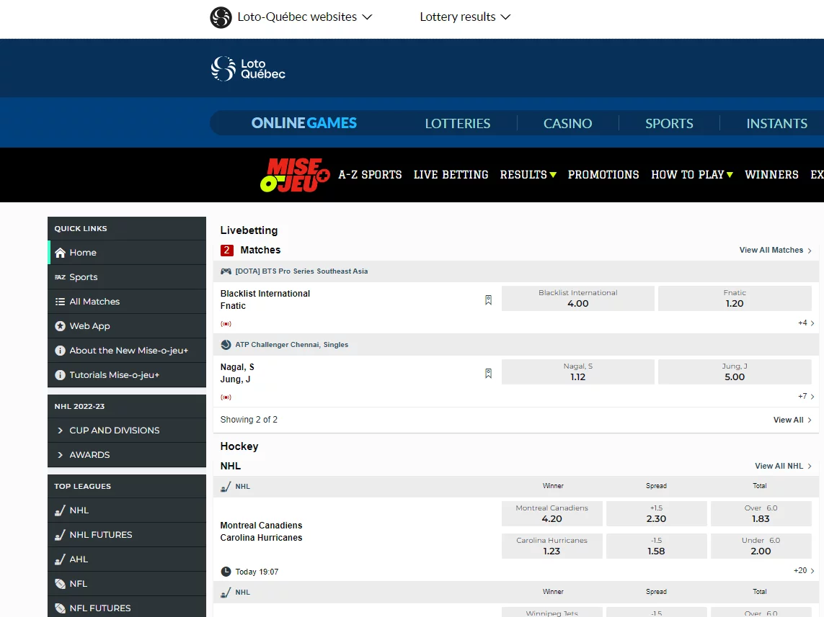Open Blacklist International vs Fnatic match details
The width and height of the screenshot is (824, 617).
[265, 300]
